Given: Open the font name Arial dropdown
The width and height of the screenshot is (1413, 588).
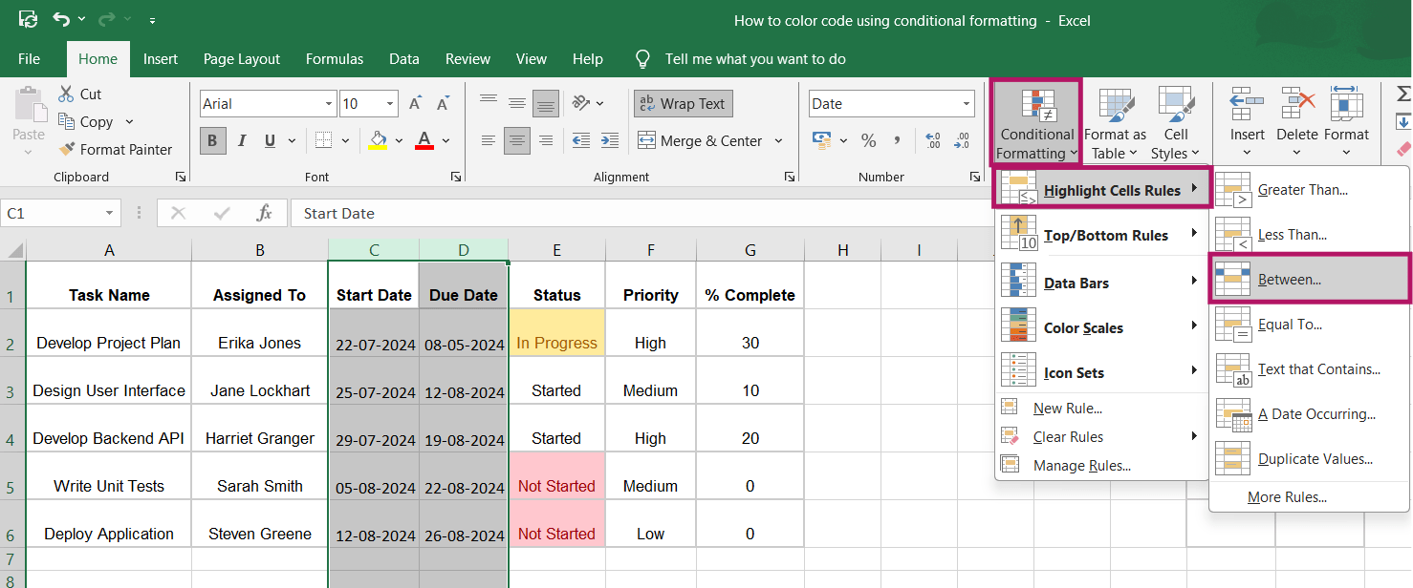Looking at the screenshot, I should [329, 103].
